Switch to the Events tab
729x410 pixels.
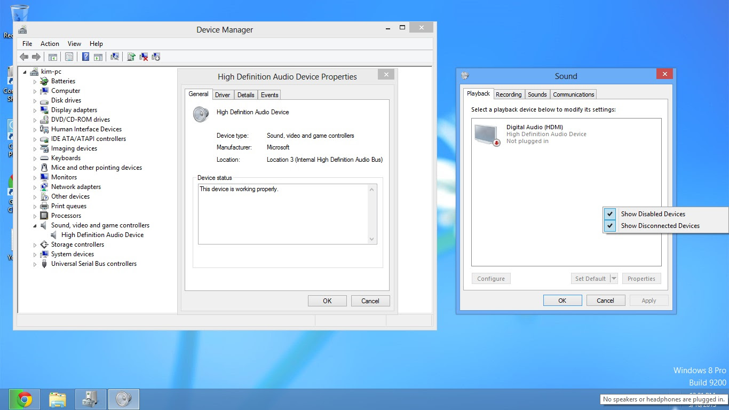tap(270, 95)
